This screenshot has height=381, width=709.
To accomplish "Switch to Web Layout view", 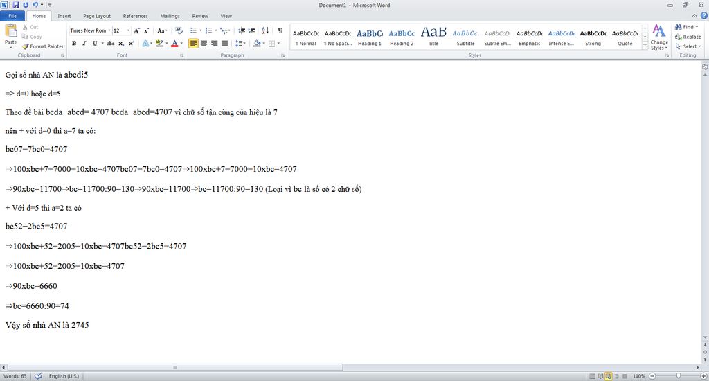I will [609, 376].
